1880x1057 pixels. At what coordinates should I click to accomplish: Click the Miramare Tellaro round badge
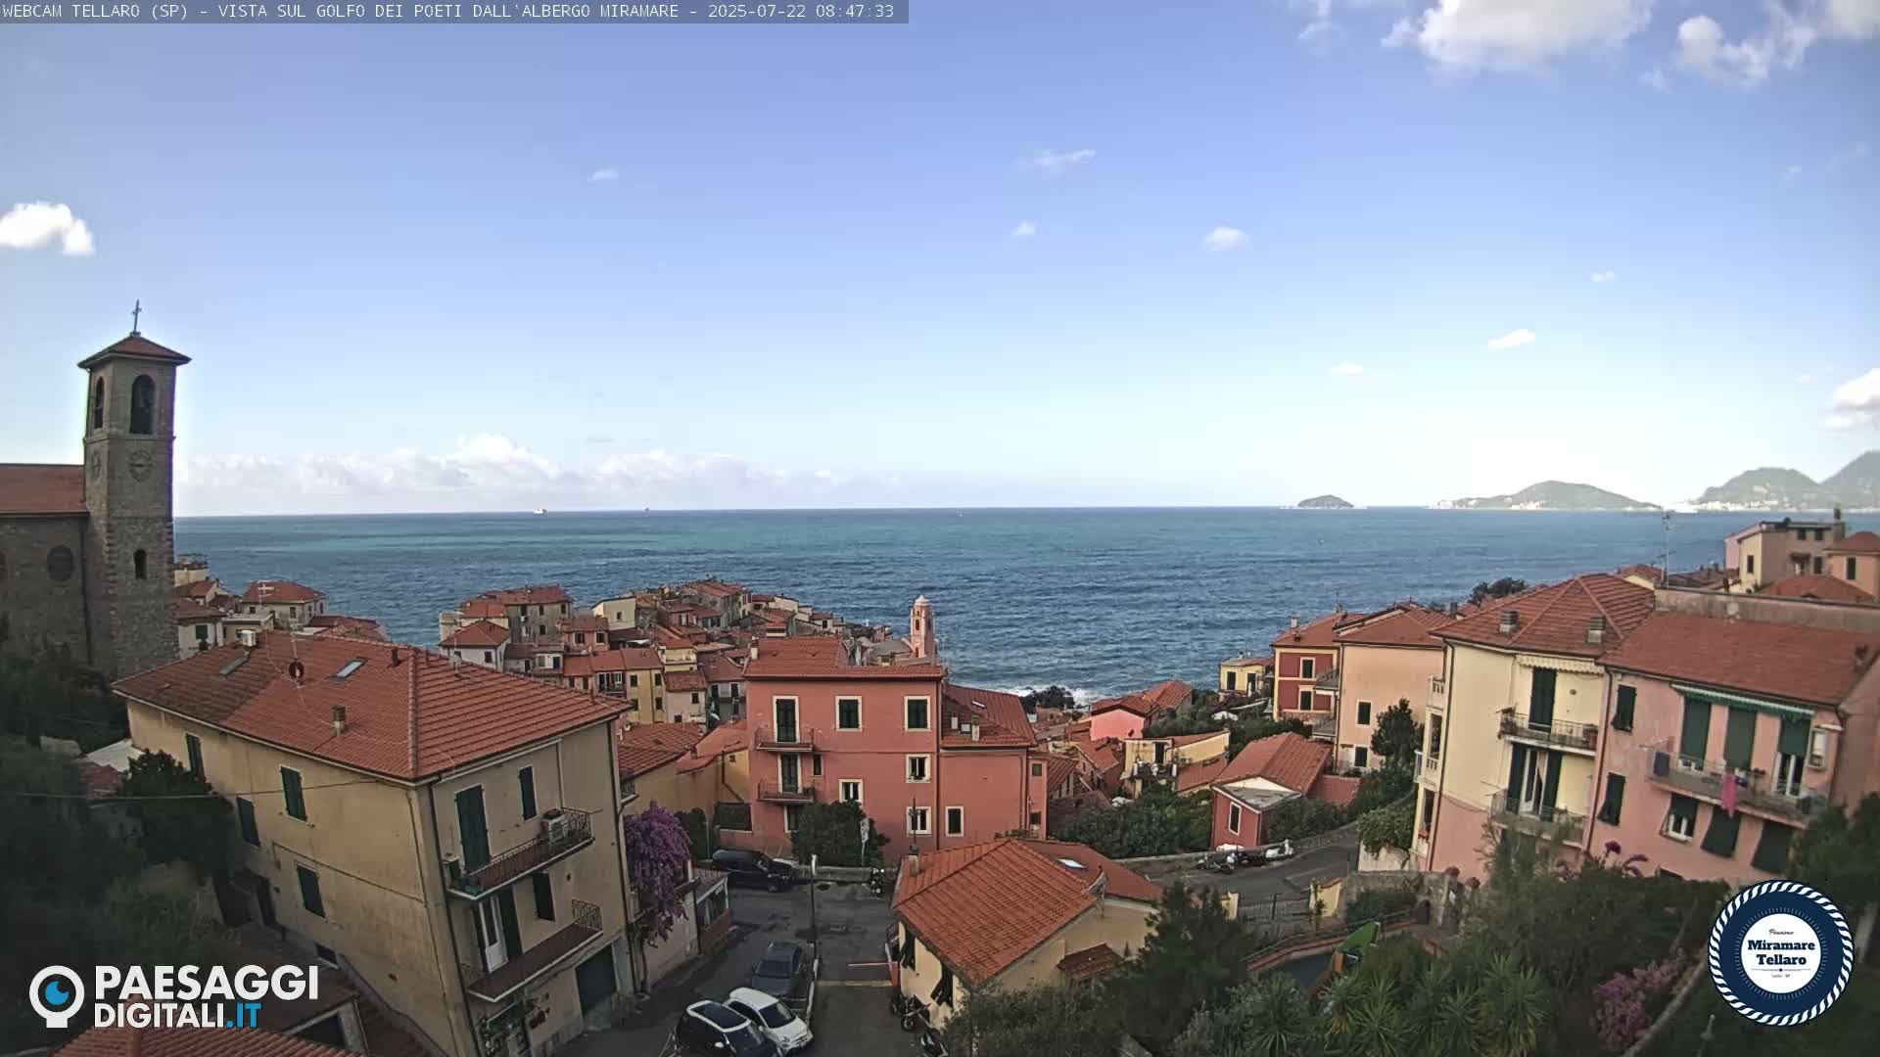(1780, 952)
